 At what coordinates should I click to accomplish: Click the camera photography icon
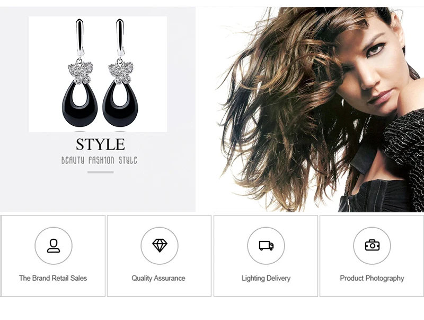372,245
